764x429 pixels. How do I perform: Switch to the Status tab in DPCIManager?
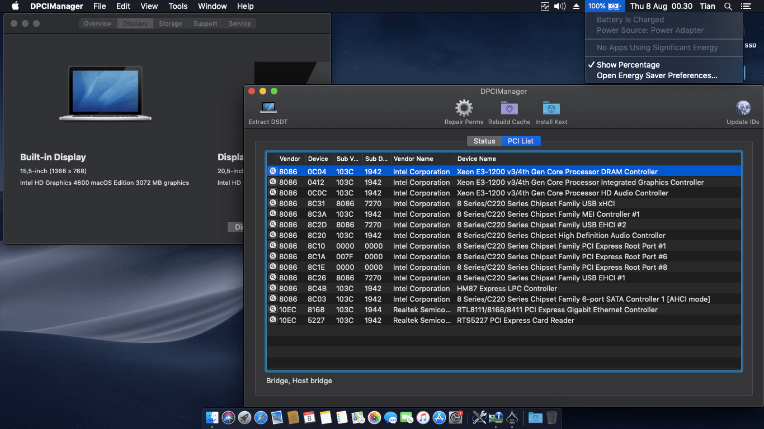tap(484, 141)
